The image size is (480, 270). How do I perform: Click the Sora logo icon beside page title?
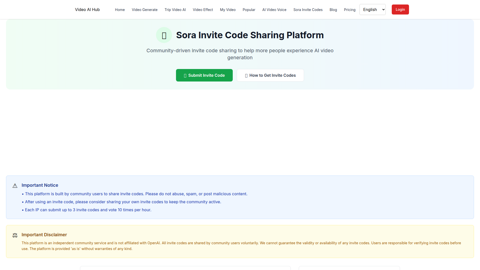click(164, 35)
